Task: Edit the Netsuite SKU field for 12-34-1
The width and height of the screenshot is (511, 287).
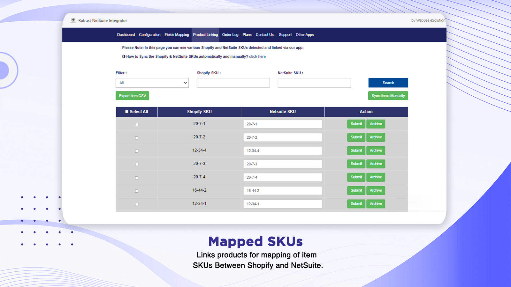Action: (x=282, y=204)
